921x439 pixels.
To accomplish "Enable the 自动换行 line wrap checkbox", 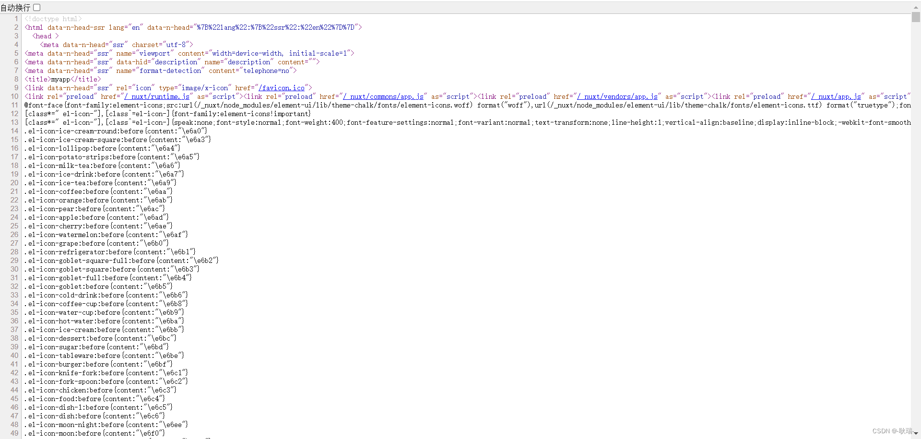I will [x=37, y=7].
